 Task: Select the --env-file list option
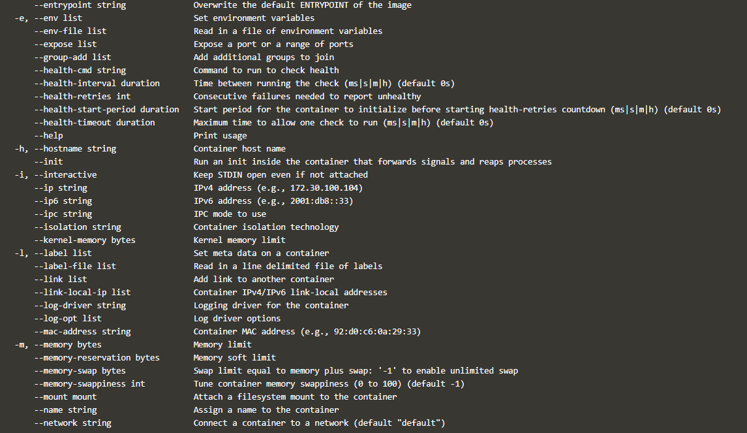[70, 31]
